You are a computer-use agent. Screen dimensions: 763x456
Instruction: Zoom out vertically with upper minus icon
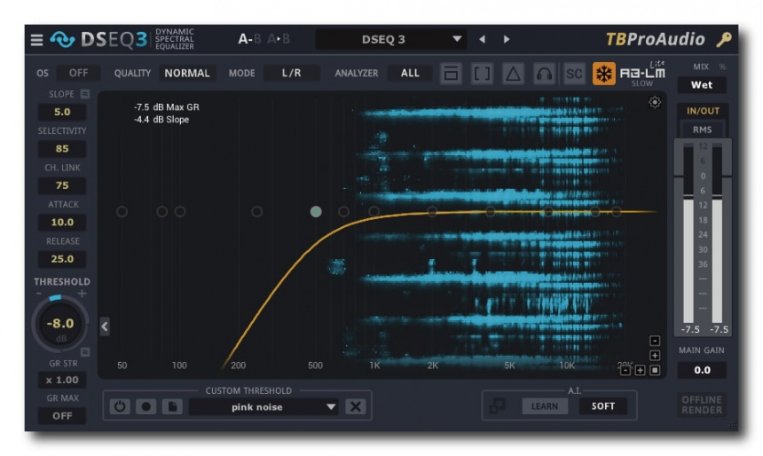coord(655,341)
